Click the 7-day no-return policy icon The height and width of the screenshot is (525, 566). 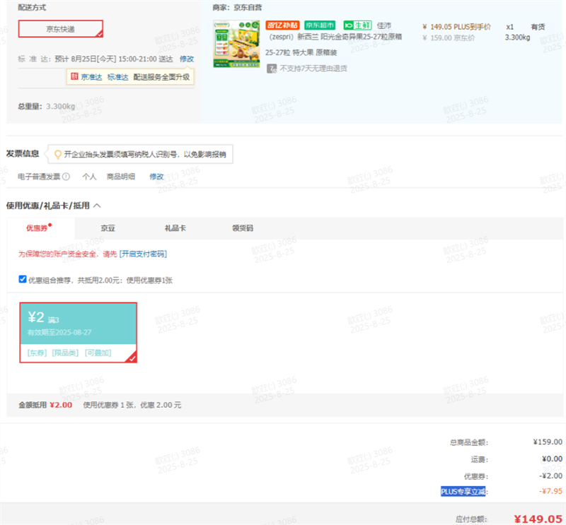(x=272, y=69)
